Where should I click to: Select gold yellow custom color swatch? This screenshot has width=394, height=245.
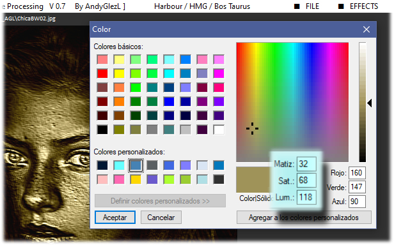[x=136, y=179]
